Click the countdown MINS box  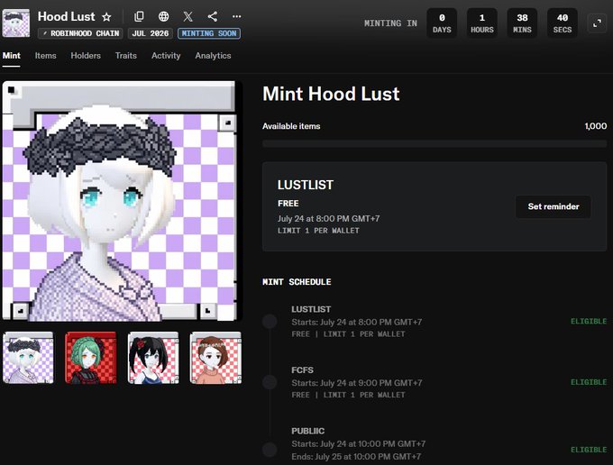pyautogui.click(x=522, y=23)
